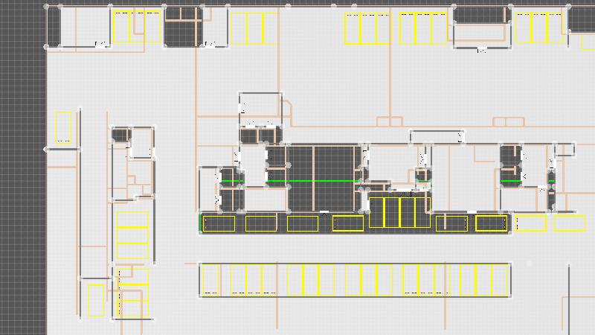Viewport: 595px width, 335px height.
Task: Click the right small orange double-box on corridor line
Action: click(509, 121)
